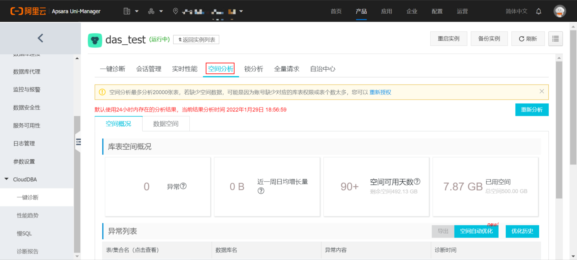The image size is (577, 260).
Task: Open 企业 in top navigation
Action: click(412, 11)
